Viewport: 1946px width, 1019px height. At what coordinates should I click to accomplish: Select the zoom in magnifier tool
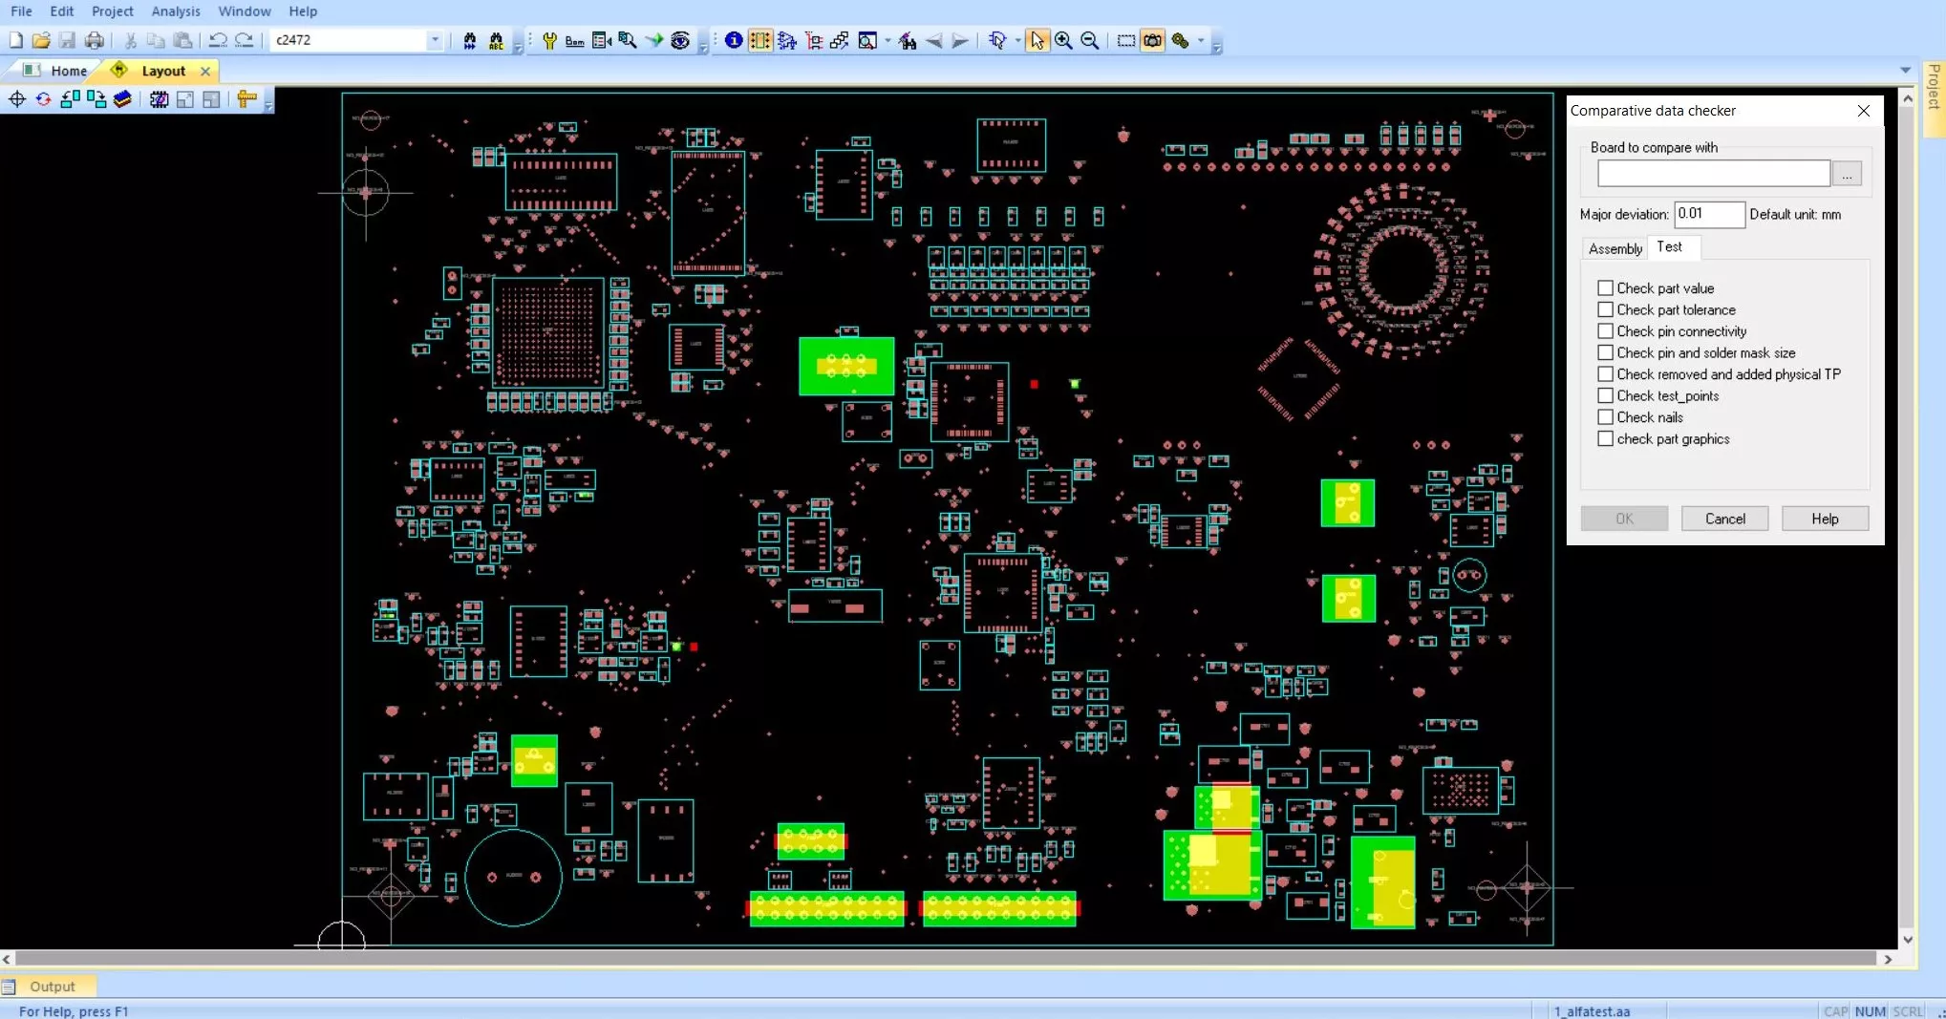[1063, 41]
